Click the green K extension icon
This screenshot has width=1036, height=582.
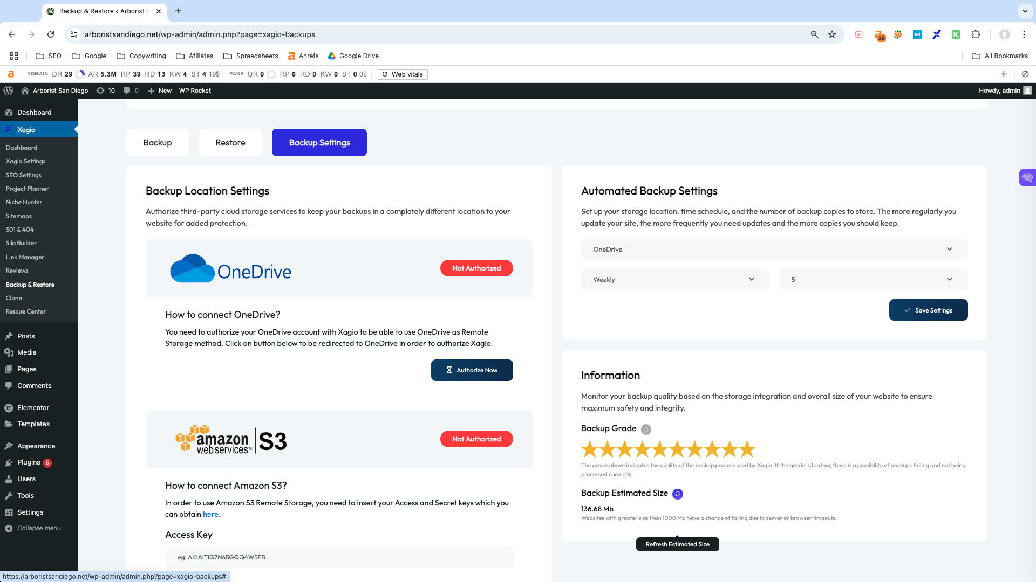tap(956, 34)
